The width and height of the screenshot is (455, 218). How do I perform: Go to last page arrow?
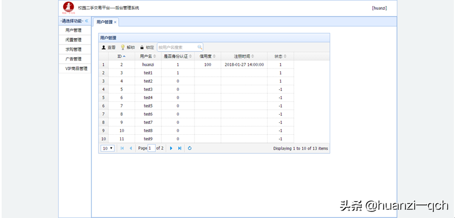[180, 148]
